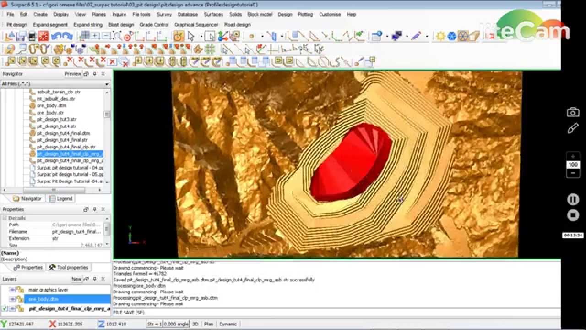
Task: Open the All Files filter dropdown
Action: click(x=107, y=84)
